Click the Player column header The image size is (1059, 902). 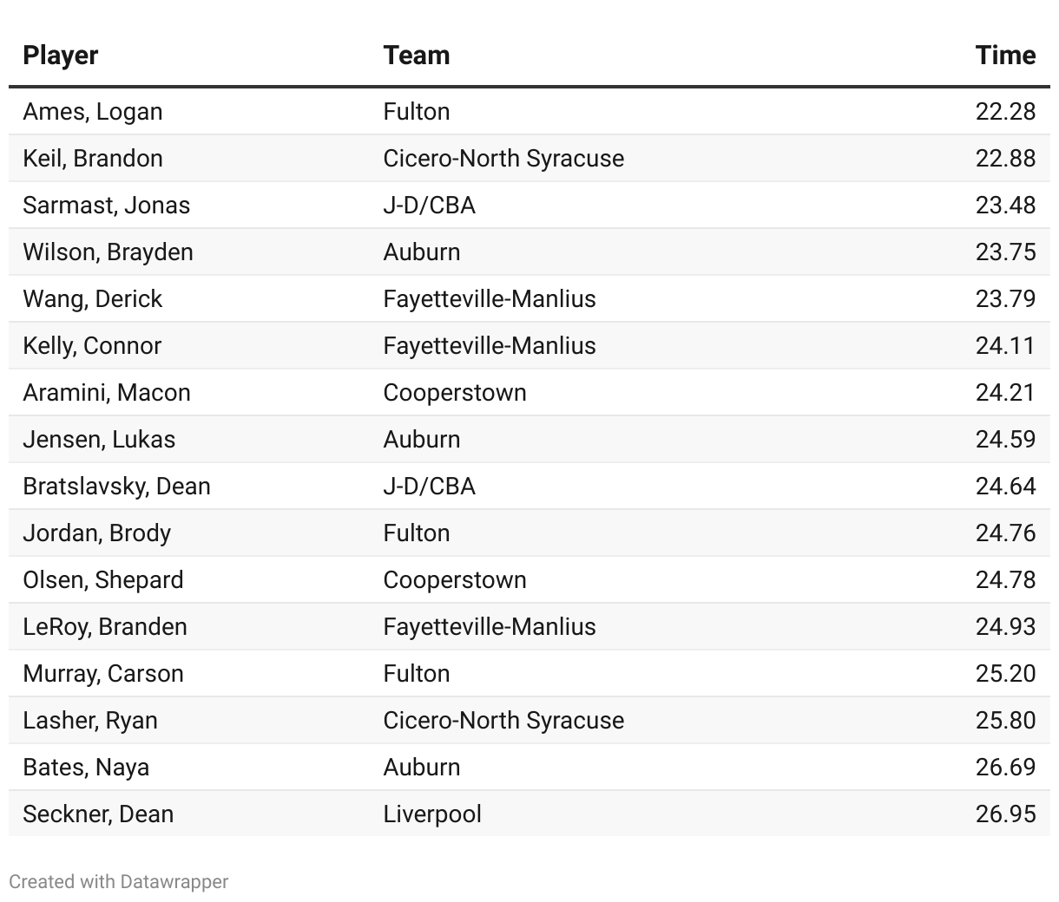tap(60, 56)
